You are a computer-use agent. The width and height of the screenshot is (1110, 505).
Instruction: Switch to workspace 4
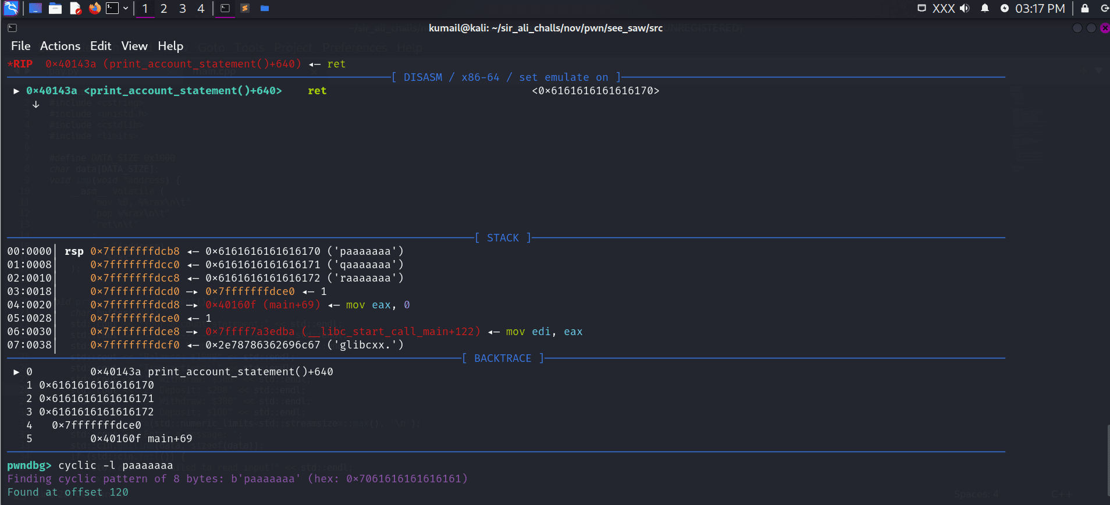(x=201, y=9)
